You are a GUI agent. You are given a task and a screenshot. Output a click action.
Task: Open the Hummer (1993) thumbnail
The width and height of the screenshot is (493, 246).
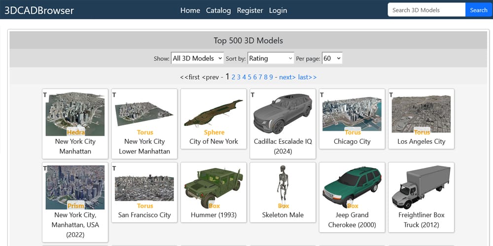[213, 187]
